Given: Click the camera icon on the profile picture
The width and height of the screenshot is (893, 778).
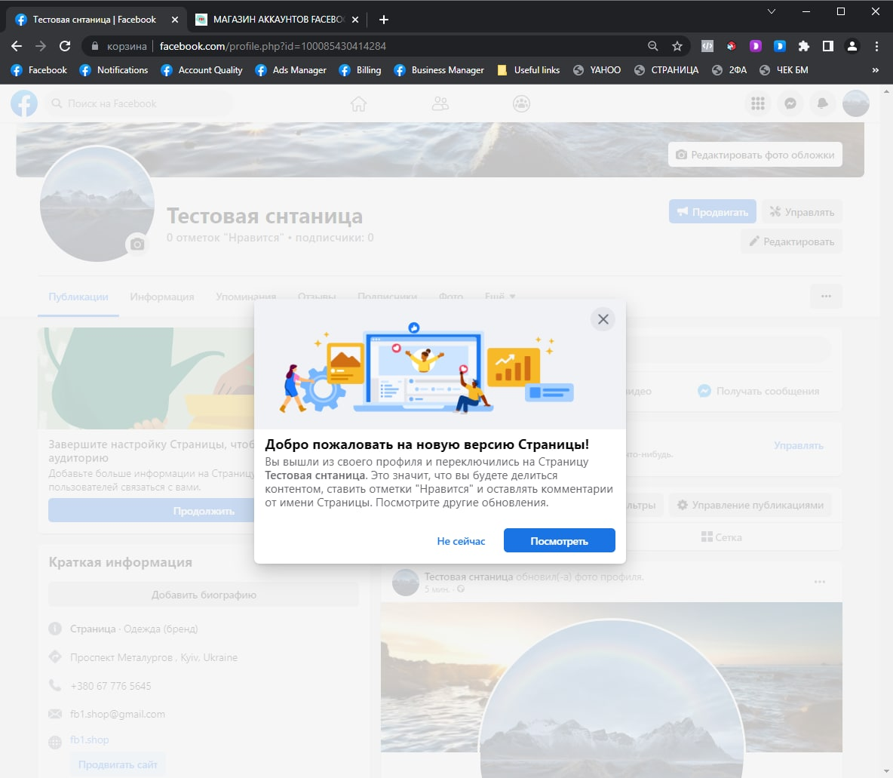Looking at the screenshot, I should tap(137, 244).
